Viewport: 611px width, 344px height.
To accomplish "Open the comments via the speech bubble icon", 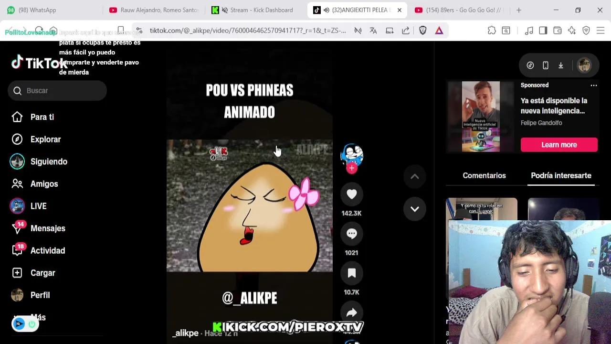I will (352, 233).
